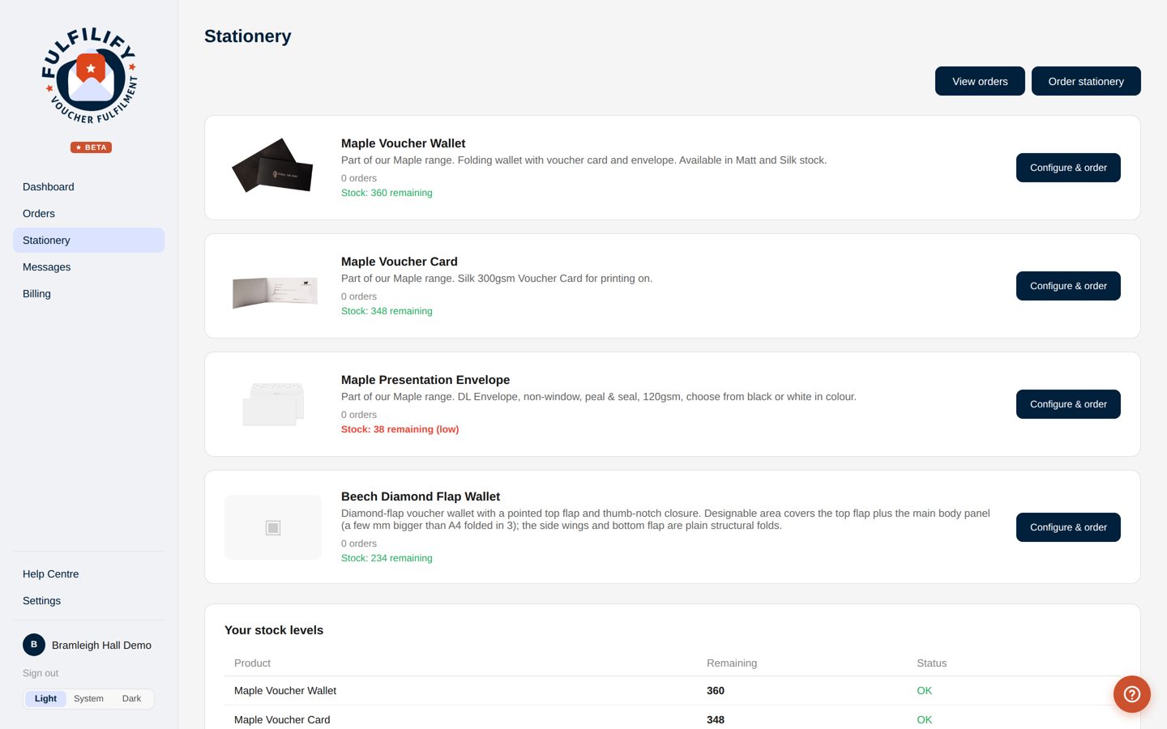Click the BETA badge under the logo
Image resolution: width=1167 pixels, height=729 pixels.
click(91, 147)
